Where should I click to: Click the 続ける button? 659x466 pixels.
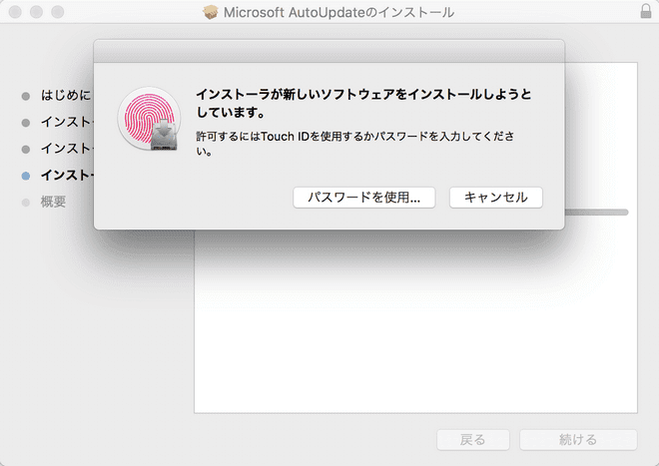pos(578,439)
